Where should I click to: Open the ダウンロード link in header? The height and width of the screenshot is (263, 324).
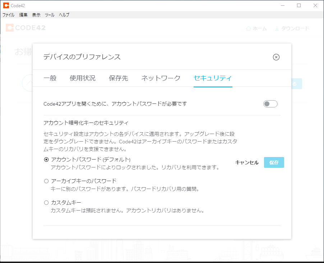coord(292,28)
